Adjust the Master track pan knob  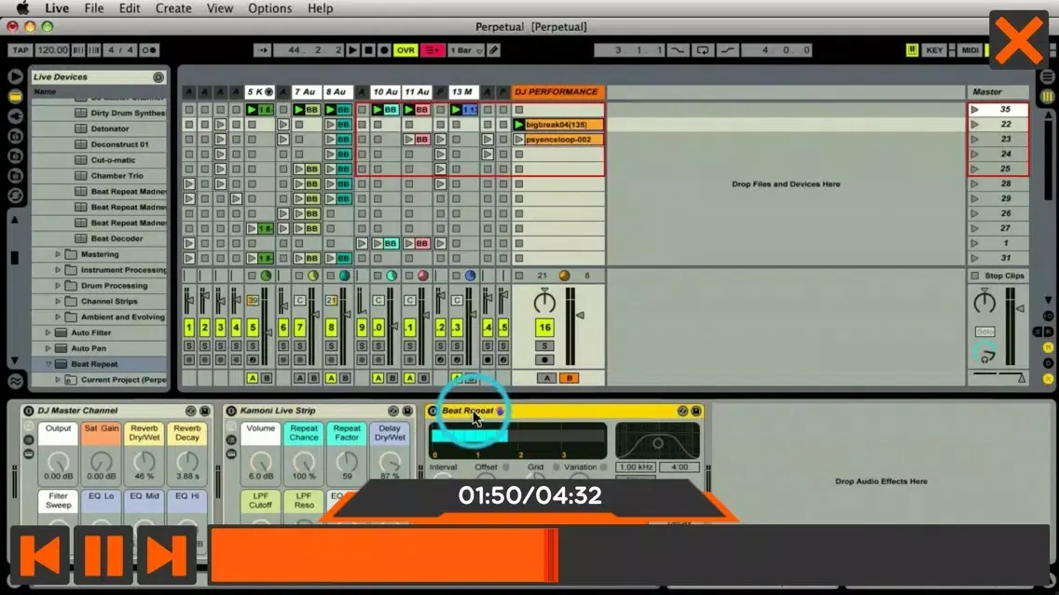click(x=984, y=303)
